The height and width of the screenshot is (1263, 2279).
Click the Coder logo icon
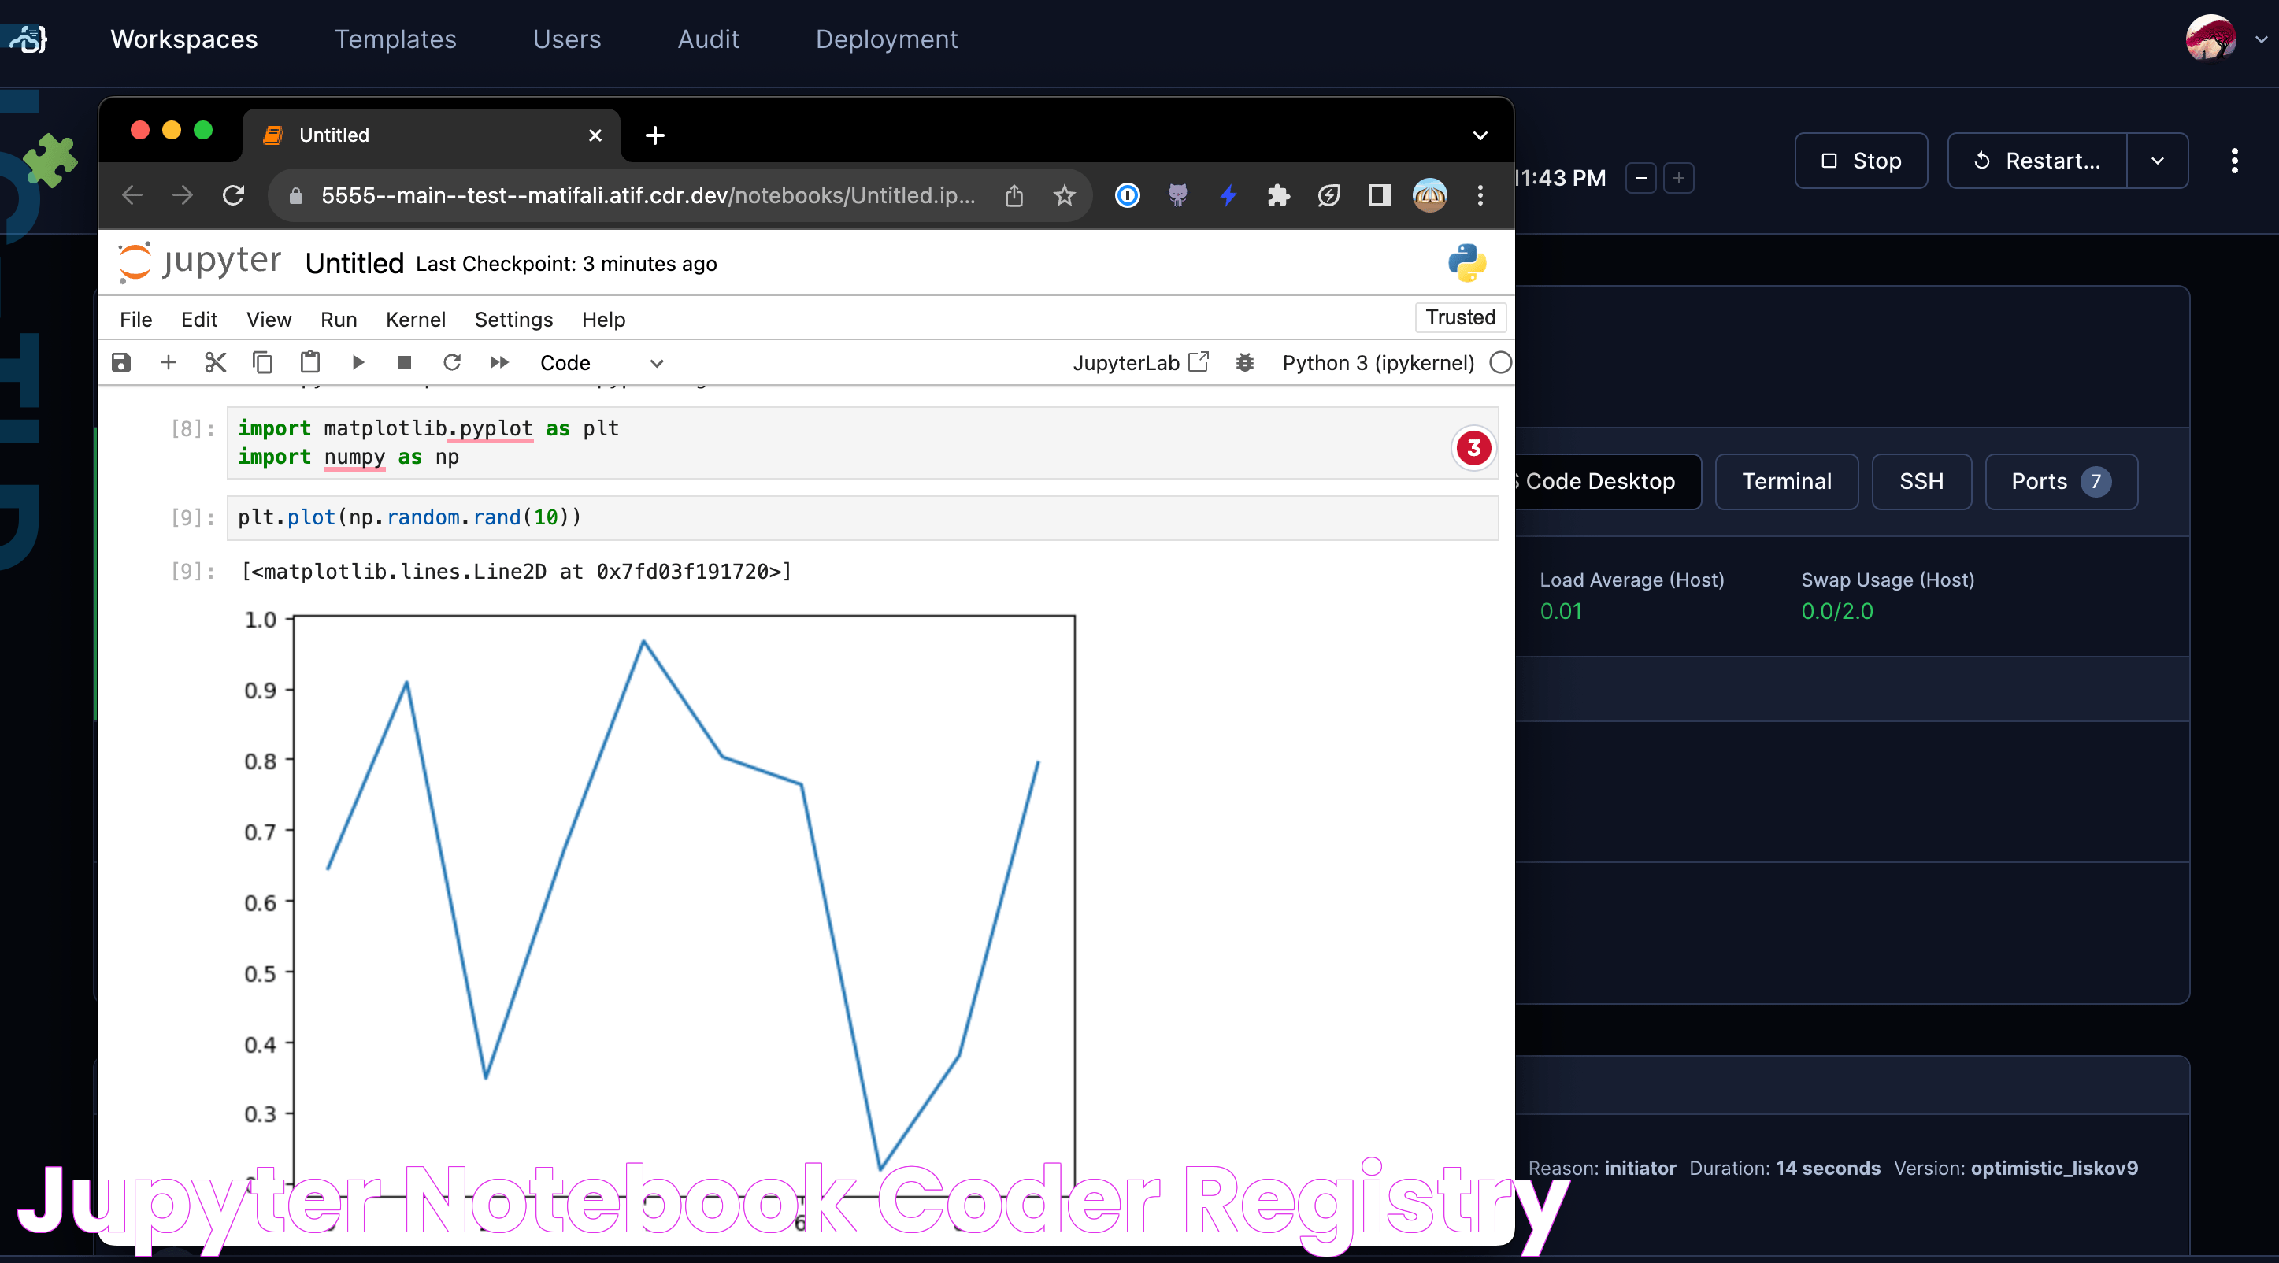27,39
